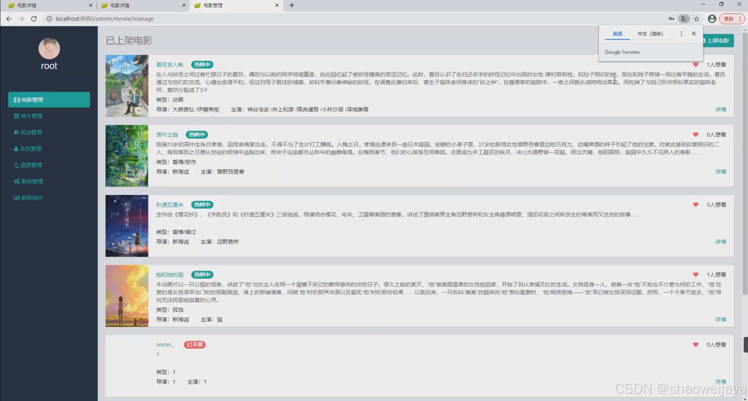Open 详情 link for 言叶之庭
This screenshot has height=401, width=748.
coord(720,172)
